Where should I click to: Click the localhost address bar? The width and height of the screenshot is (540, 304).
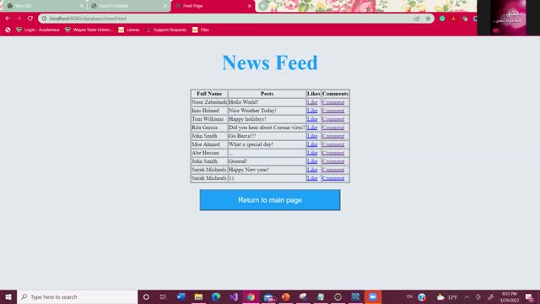tap(227, 19)
